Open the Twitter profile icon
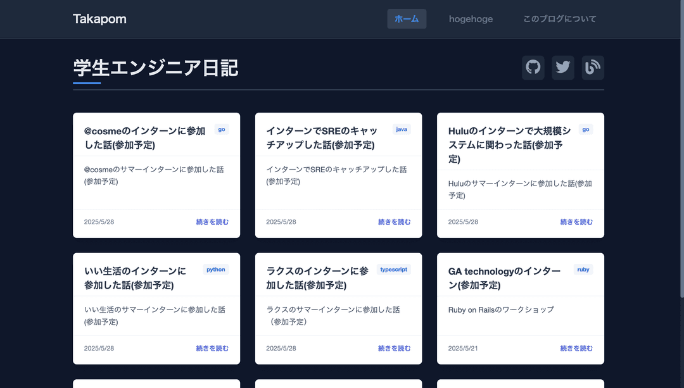The width and height of the screenshot is (684, 388). tap(563, 68)
